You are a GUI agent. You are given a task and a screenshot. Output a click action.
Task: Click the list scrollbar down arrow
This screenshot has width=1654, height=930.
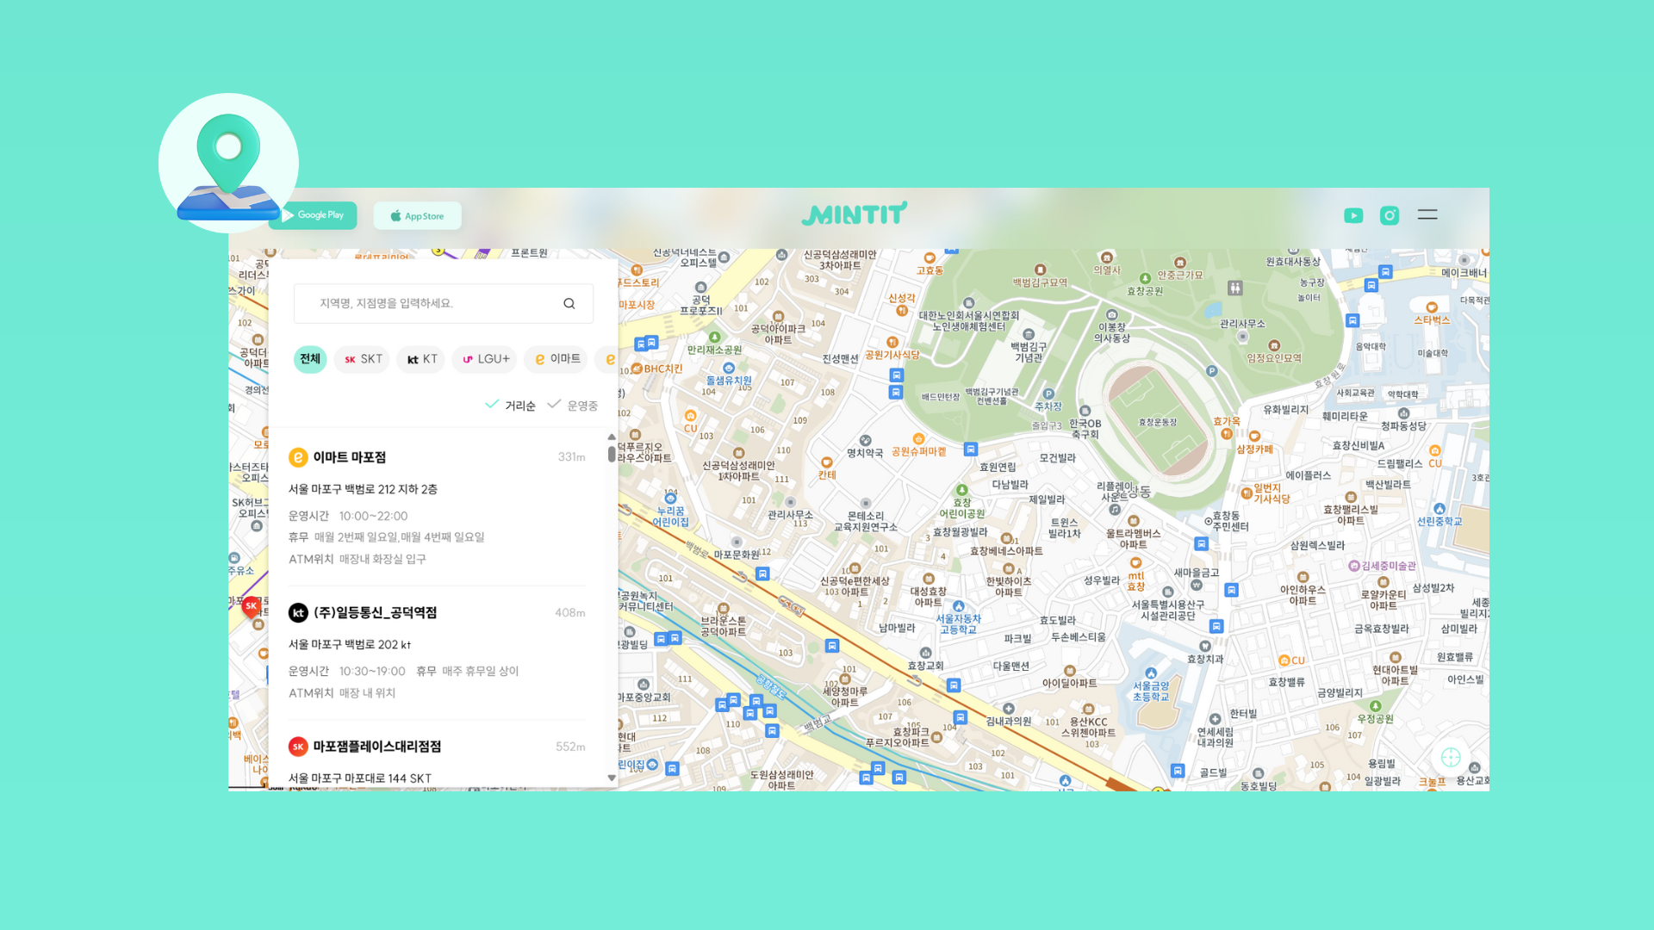click(x=612, y=778)
